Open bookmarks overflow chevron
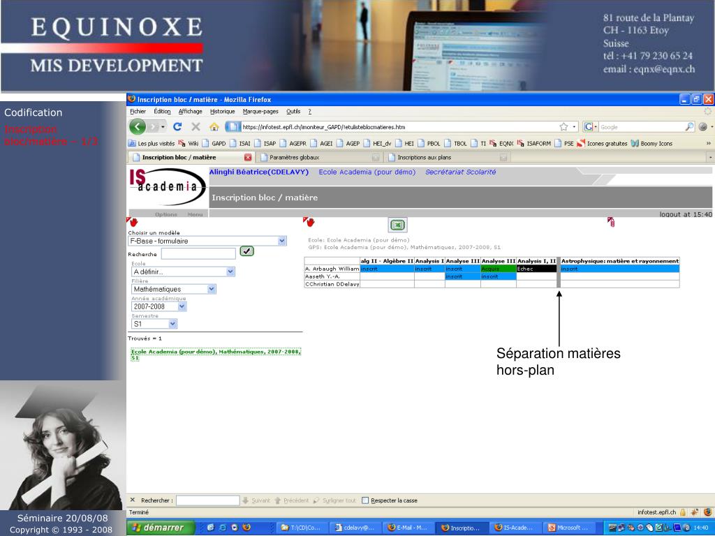 pyautogui.click(x=708, y=143)
